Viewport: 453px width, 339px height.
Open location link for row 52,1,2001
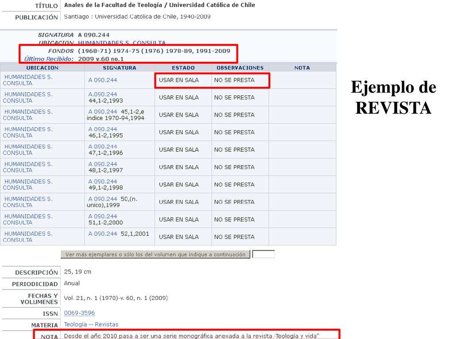click(28, 237)
